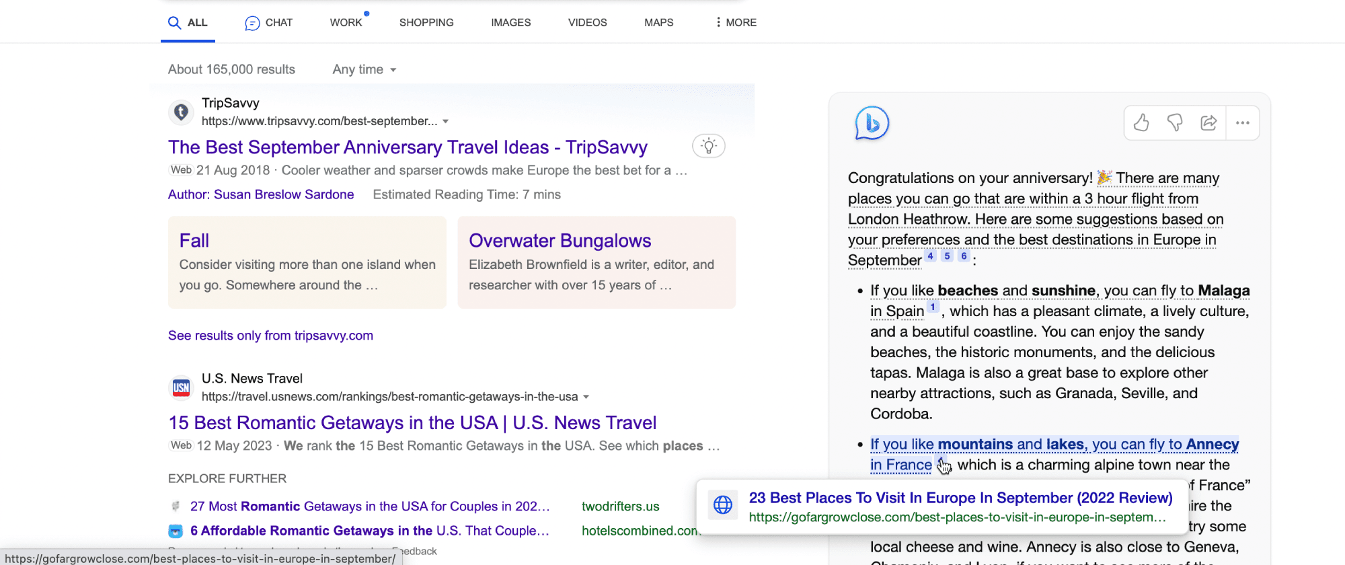This screenshot has height=565, width=1345.
Task: Open The Best September Anniversary Travel Ideas result
Action: pyautogui.click(x=408, y=147)
